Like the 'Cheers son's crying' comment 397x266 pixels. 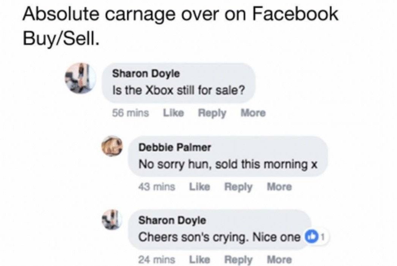click(199, 260)
